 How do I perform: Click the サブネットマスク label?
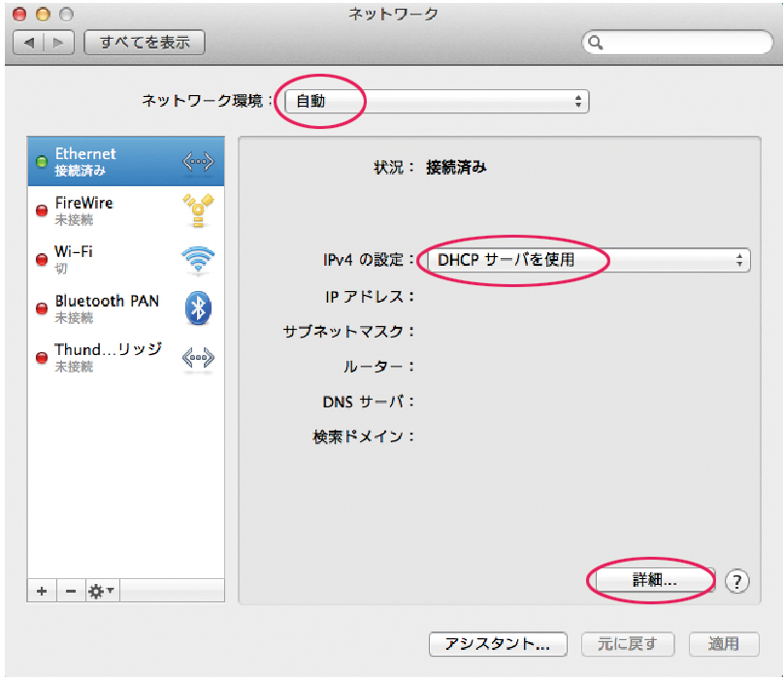pos(348,332)
